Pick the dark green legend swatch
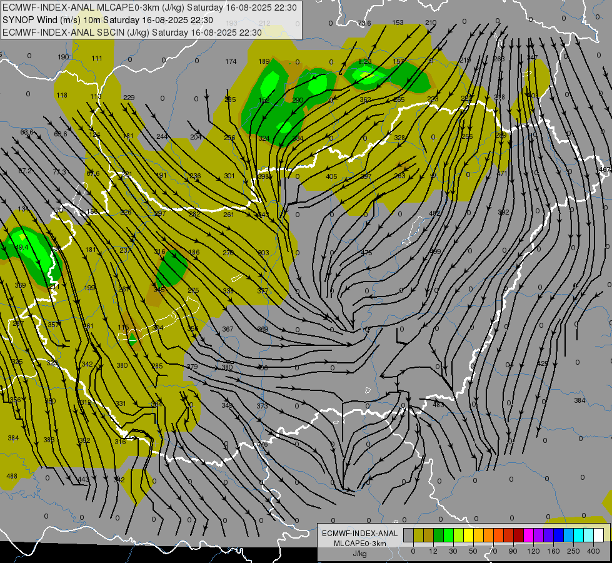This screenshot has height=563, width=612. [438, 535]
